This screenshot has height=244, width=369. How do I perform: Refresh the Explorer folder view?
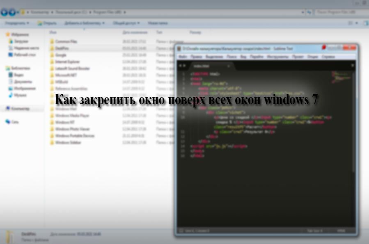tap(309, 12)
